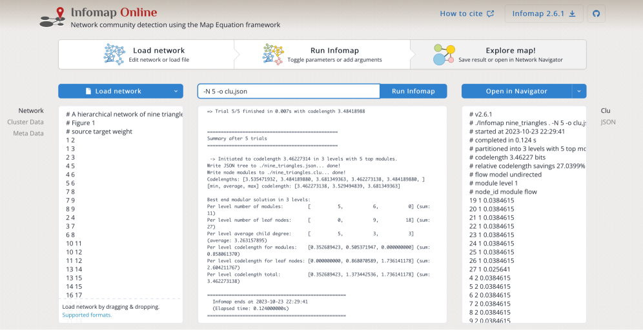
Task: Focus the Infomap arguments input field
Action: point(289,92)
